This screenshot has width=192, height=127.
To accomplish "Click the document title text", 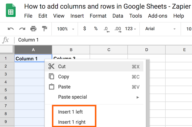I will pos(108,6).
